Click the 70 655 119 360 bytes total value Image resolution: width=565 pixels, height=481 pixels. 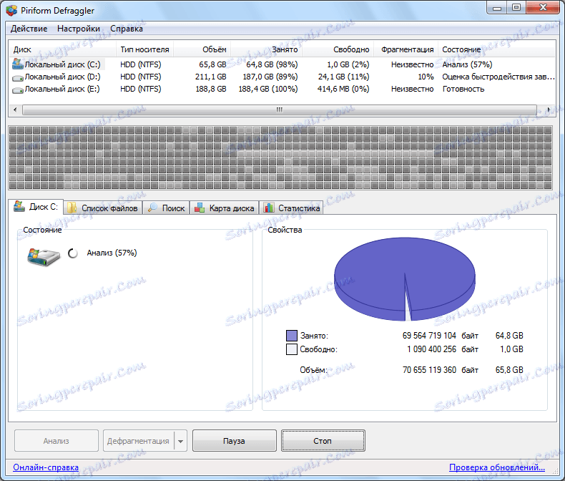pyautogui.click(x=429, y=370)
